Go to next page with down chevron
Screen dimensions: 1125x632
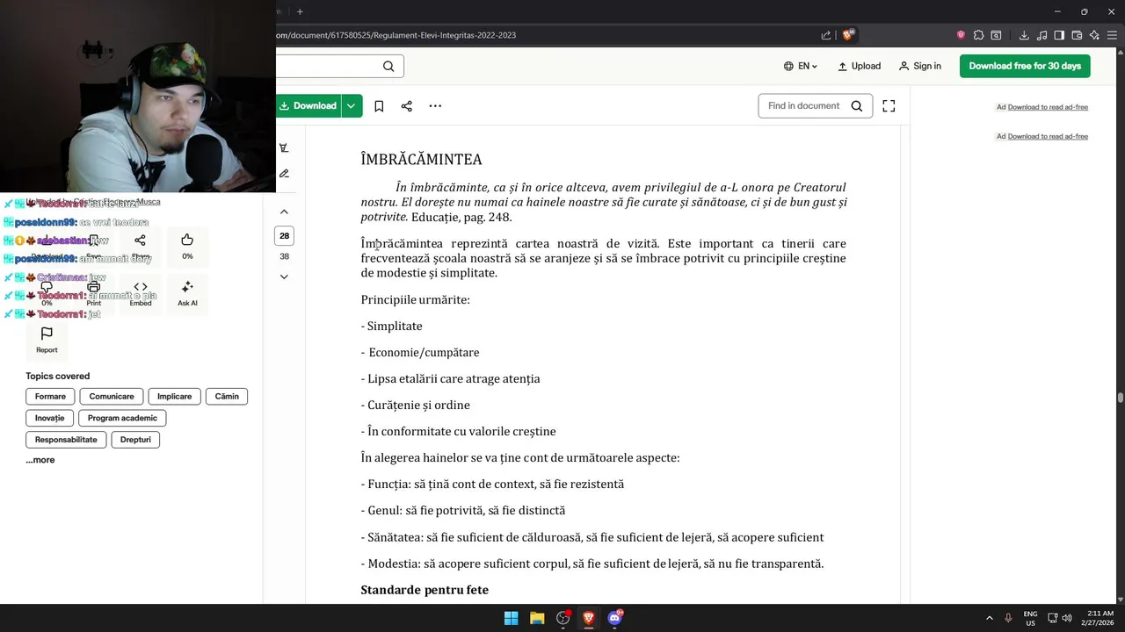pos(284,276)
